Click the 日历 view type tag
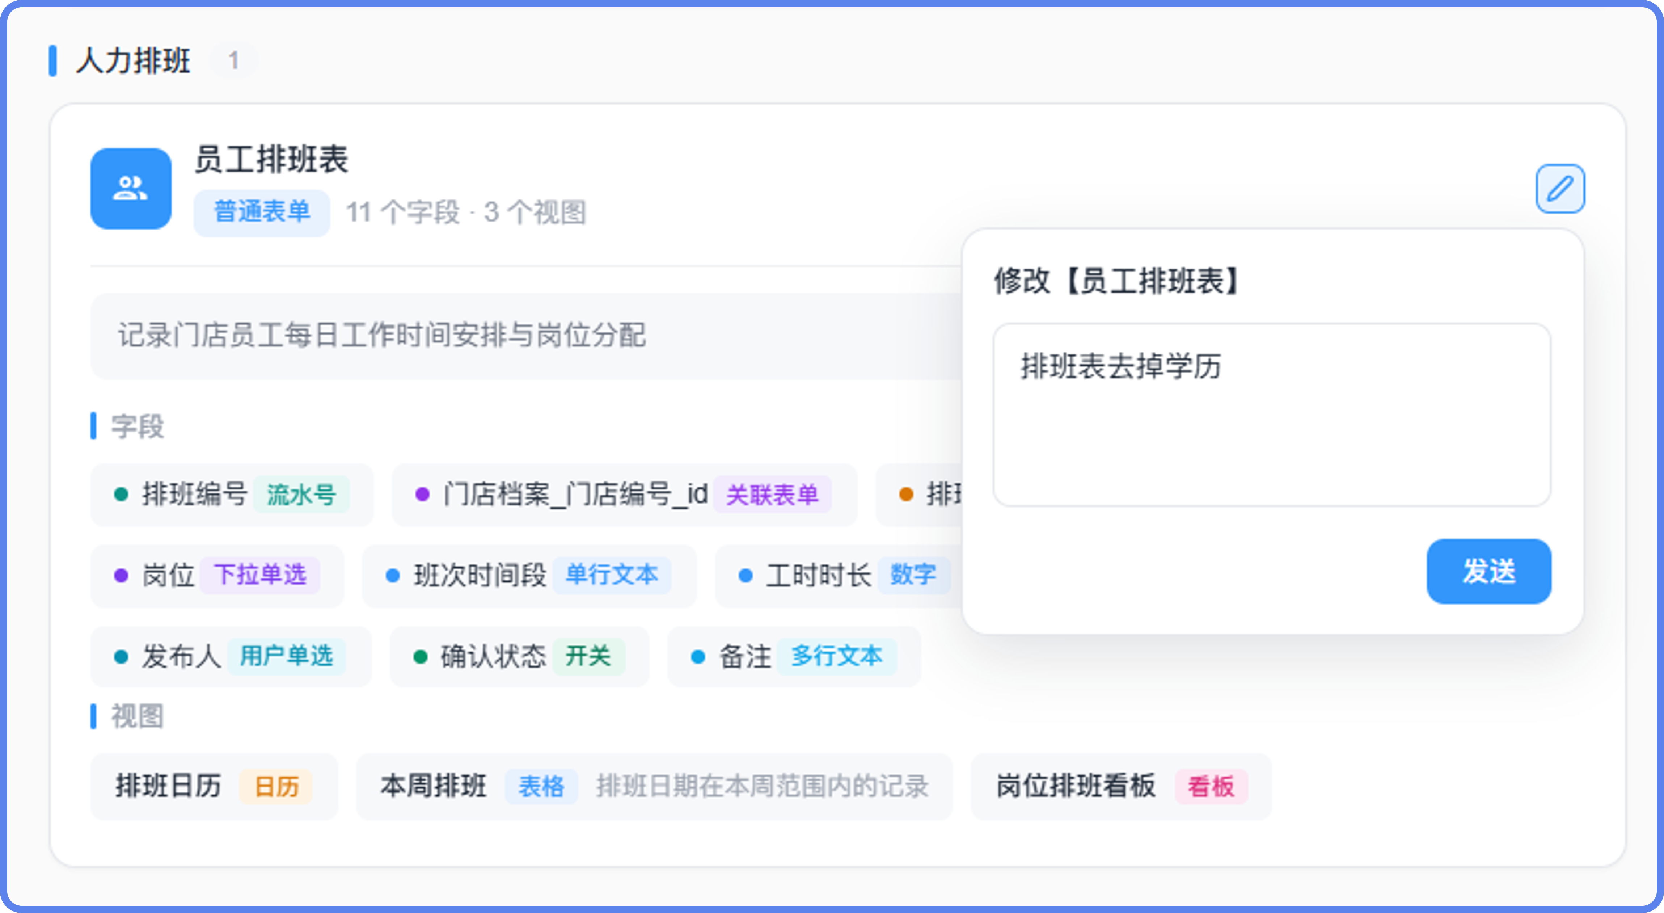1664x913 pixels. click(276, 786)
